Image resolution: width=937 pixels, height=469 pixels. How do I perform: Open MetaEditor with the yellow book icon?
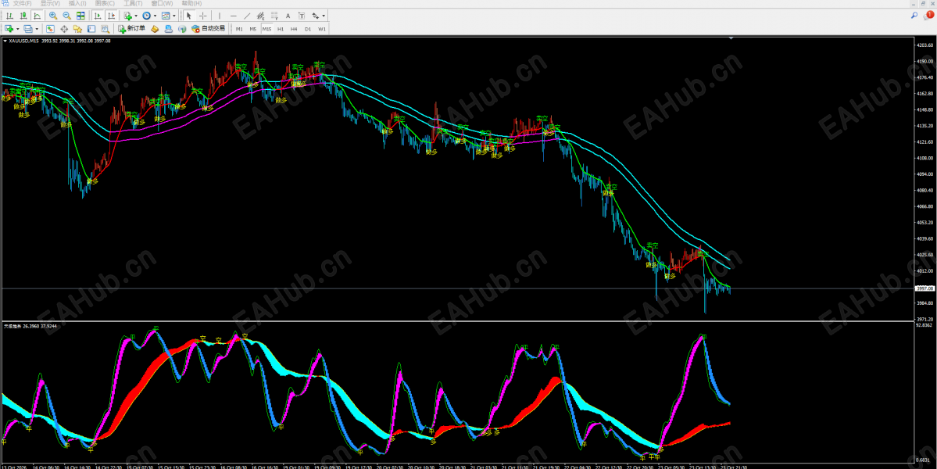[155, 29]
